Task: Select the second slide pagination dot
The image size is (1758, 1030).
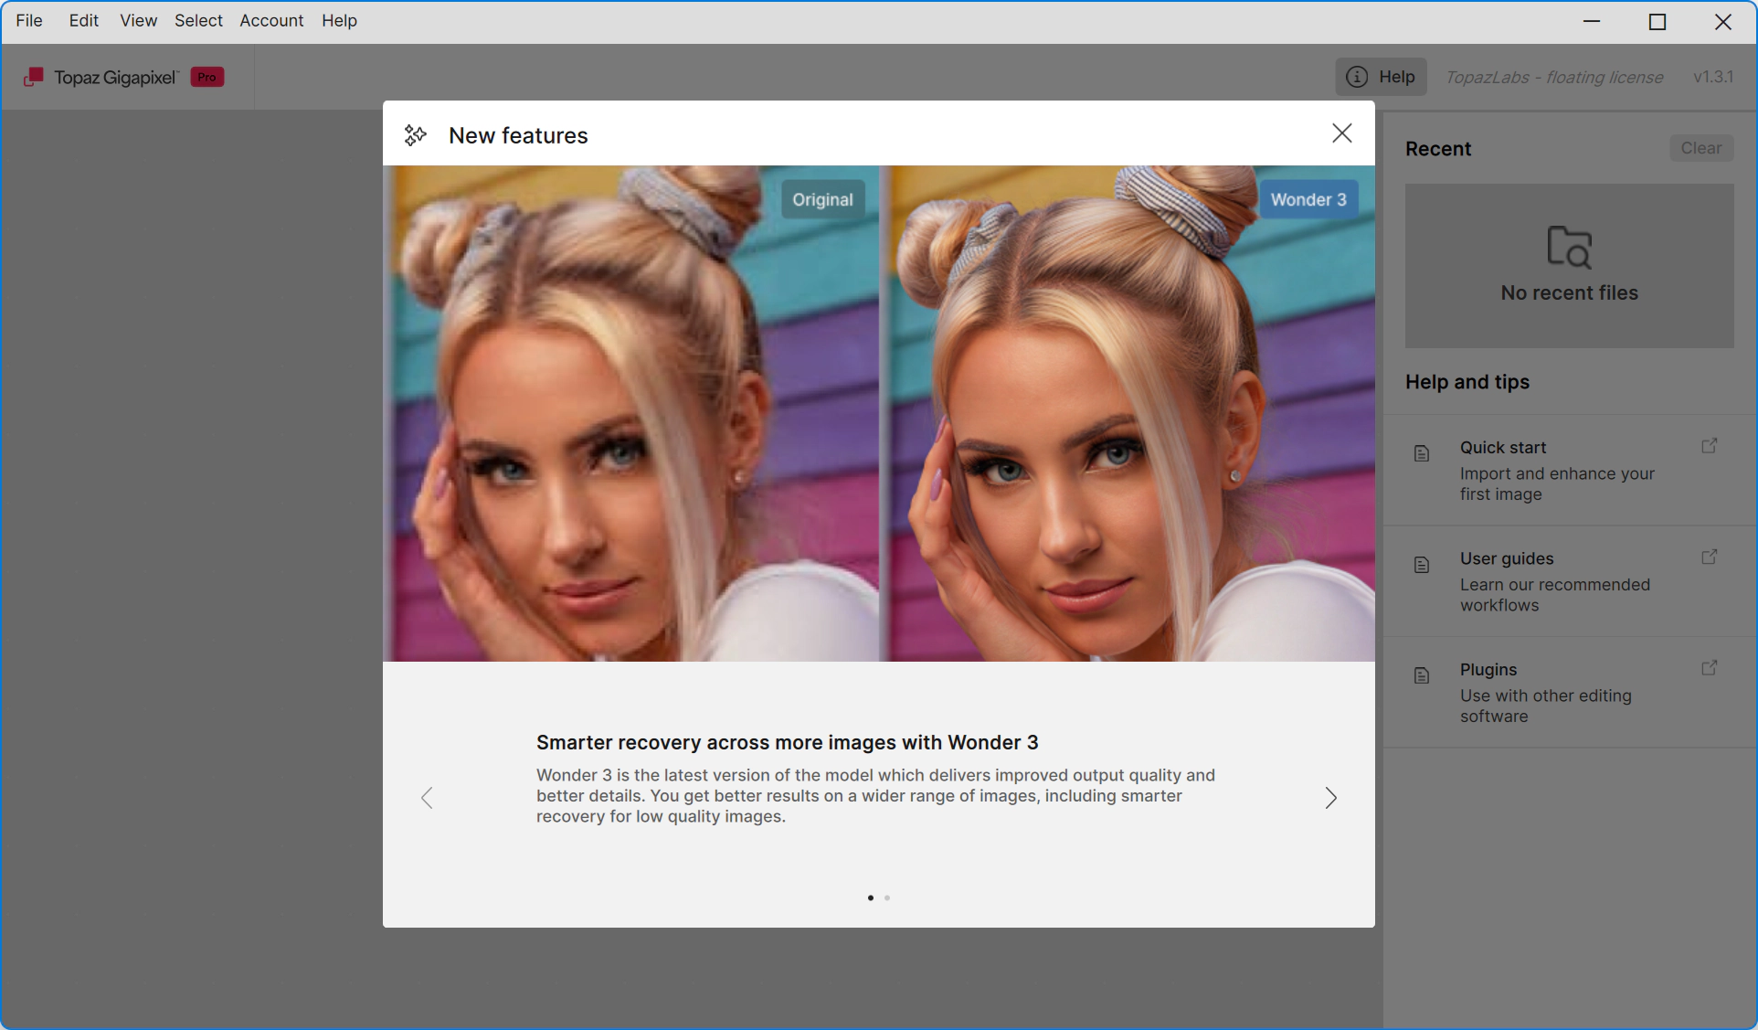Action: pos(887,897)
